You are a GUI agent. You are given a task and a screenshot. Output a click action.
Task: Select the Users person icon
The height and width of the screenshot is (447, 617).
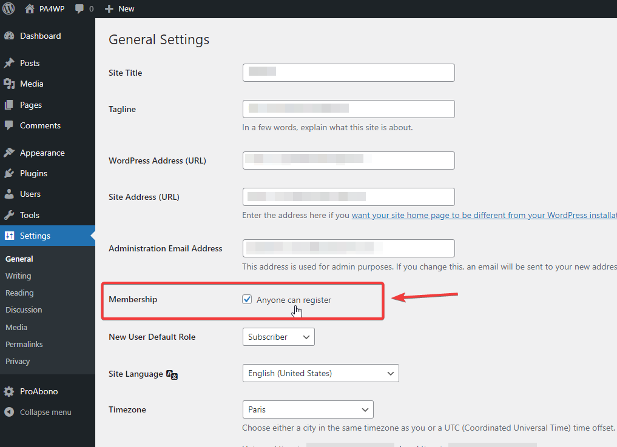tap(9, 194)
